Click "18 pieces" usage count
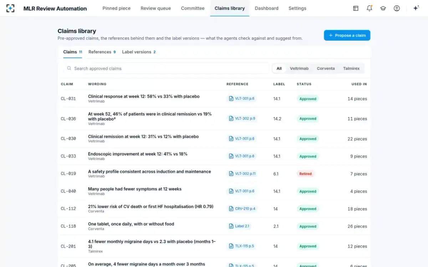The height and width of the screenshot is (267, 428). click(357, 209)
